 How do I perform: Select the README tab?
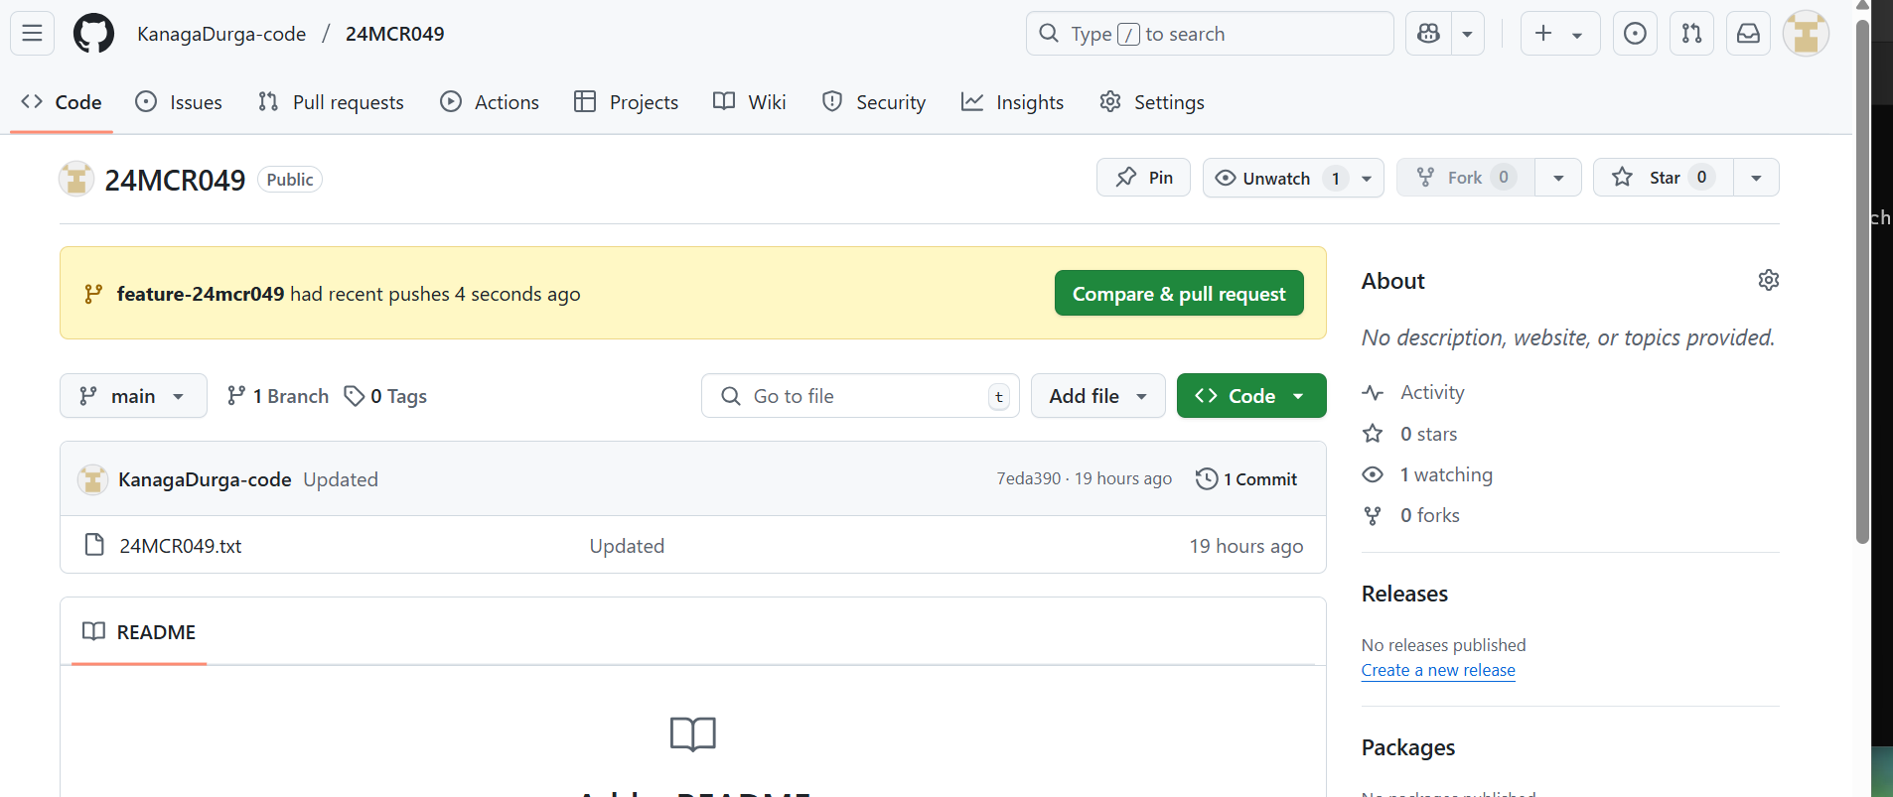coord(139,632)
